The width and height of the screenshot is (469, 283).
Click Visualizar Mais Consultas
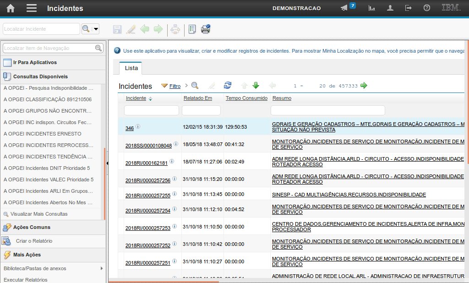[x=39, y=214]
